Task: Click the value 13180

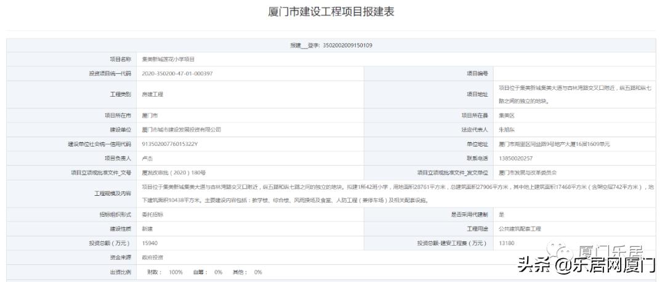Action: click(x=507, y=243)
